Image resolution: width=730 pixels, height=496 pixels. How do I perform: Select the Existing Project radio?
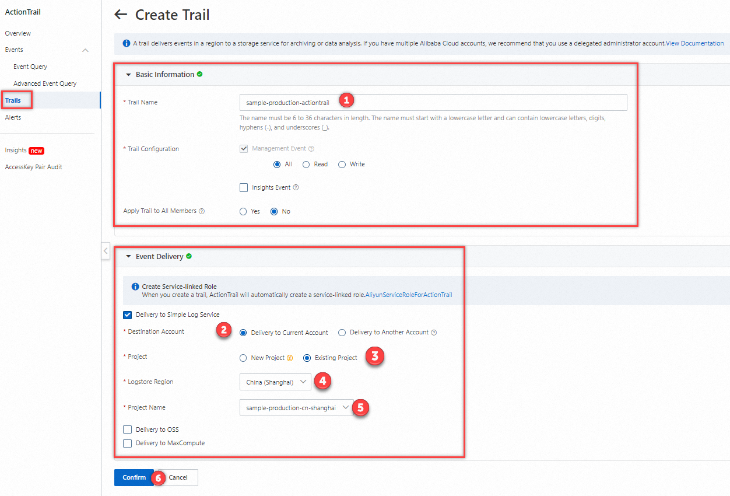(307, 358)
